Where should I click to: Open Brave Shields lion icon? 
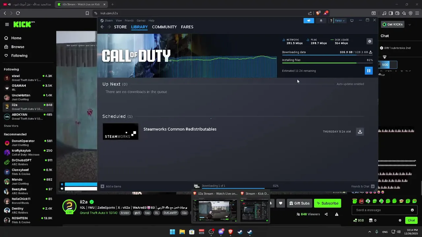point(318,13)
